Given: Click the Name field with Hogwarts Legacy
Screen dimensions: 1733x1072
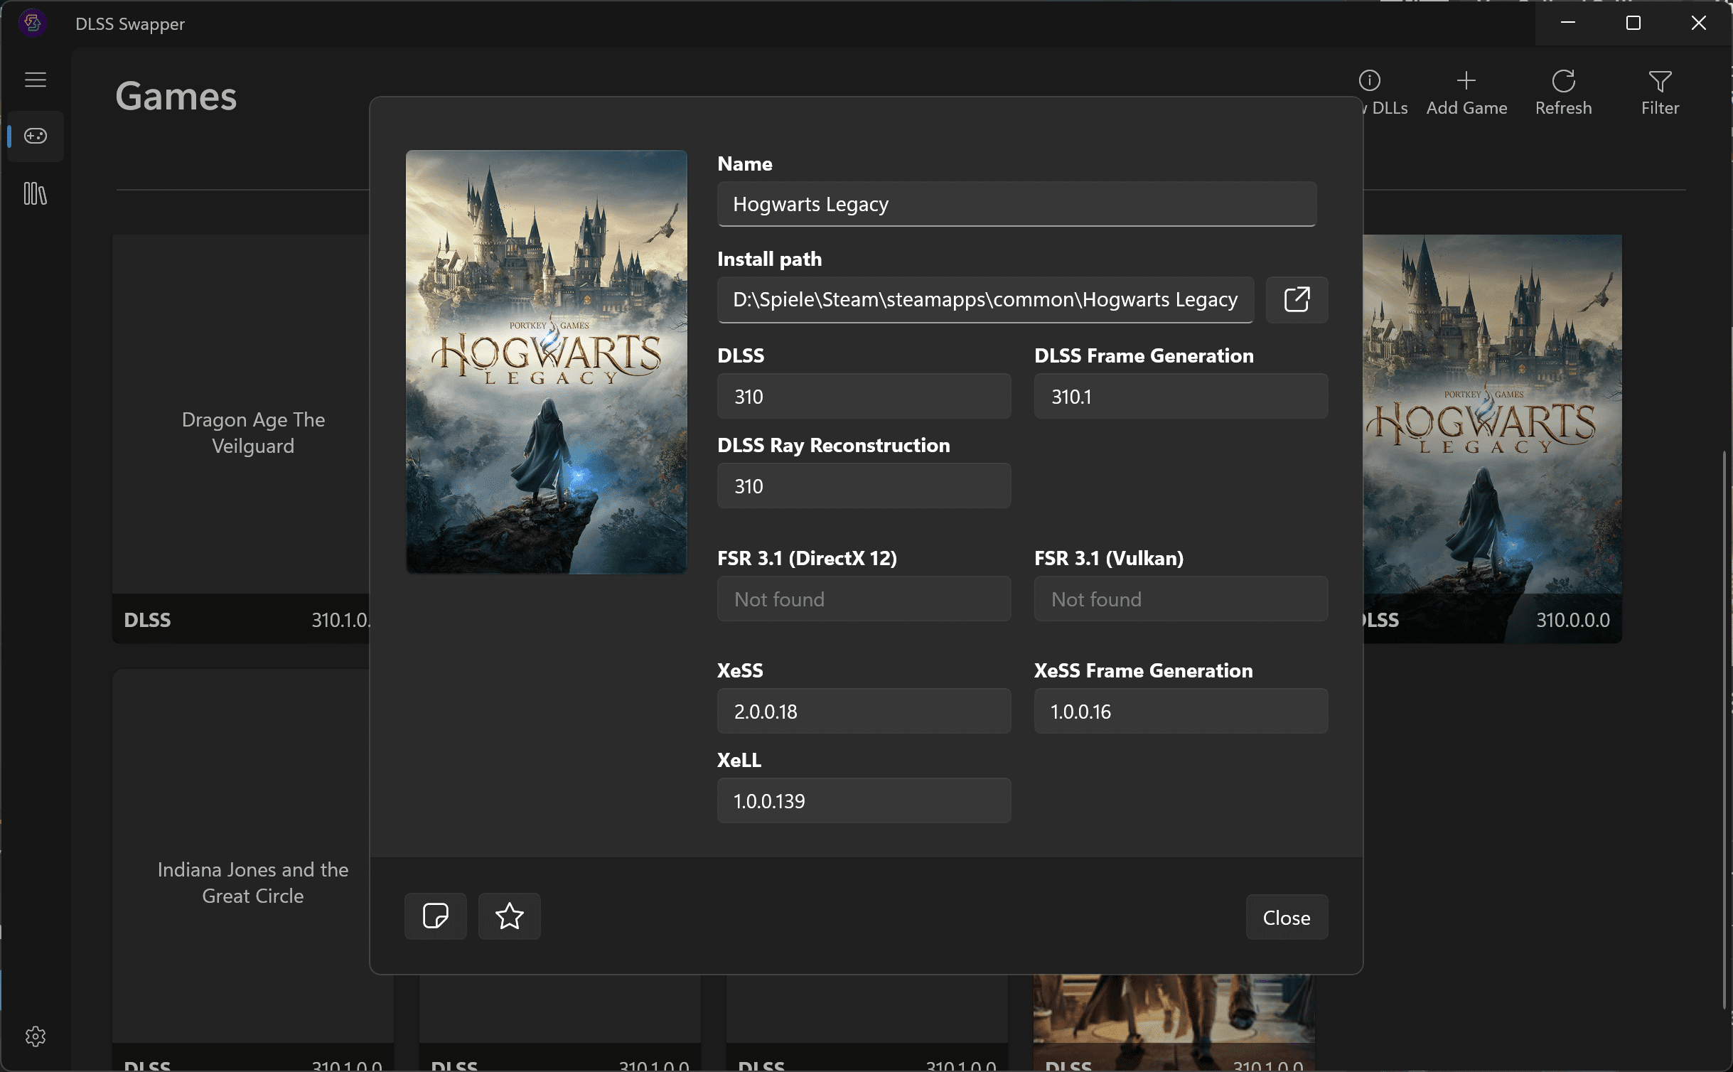Looking at the screenshot, I should click(1016, 204).
